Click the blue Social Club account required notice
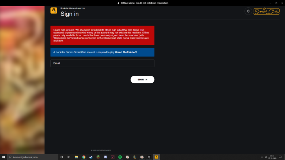The image size is (285, 160). [x=102, y=52]
